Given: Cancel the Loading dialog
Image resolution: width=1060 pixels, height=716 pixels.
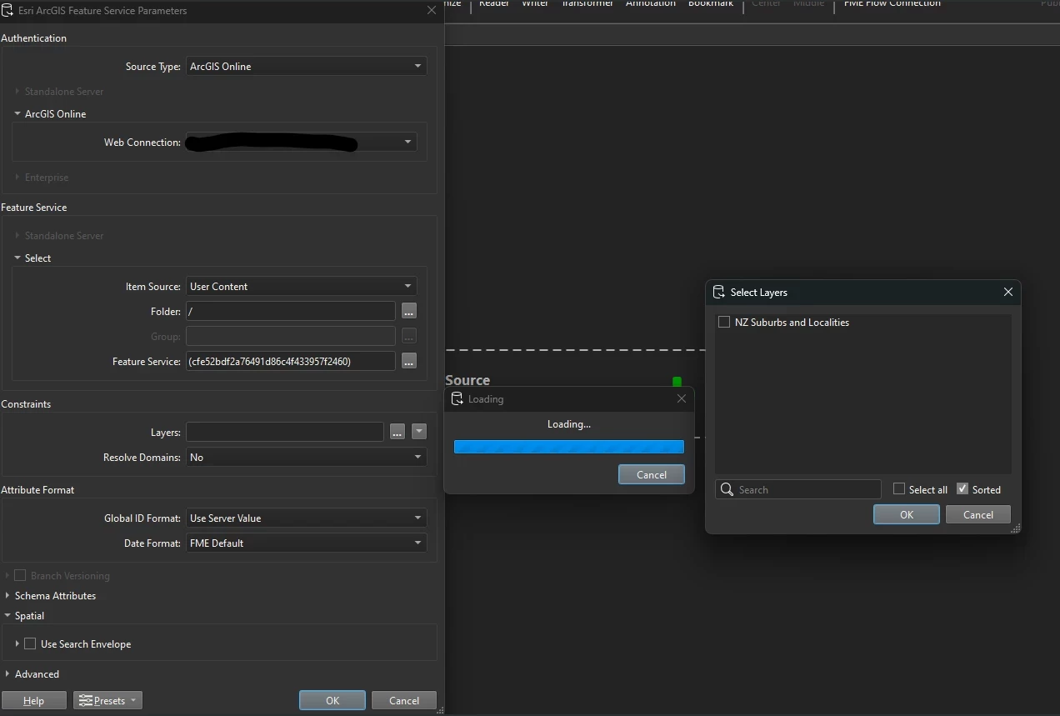Looking at the screenshot, I should (652, 474).
